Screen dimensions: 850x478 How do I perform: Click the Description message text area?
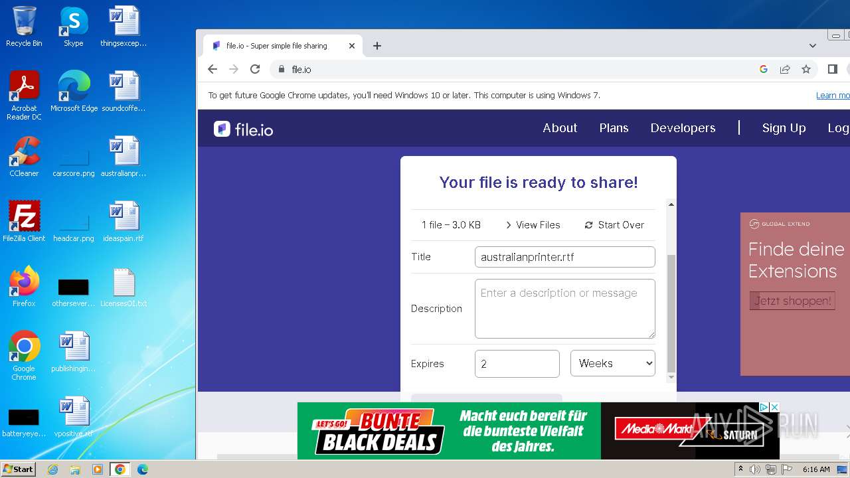click(565, 309)
